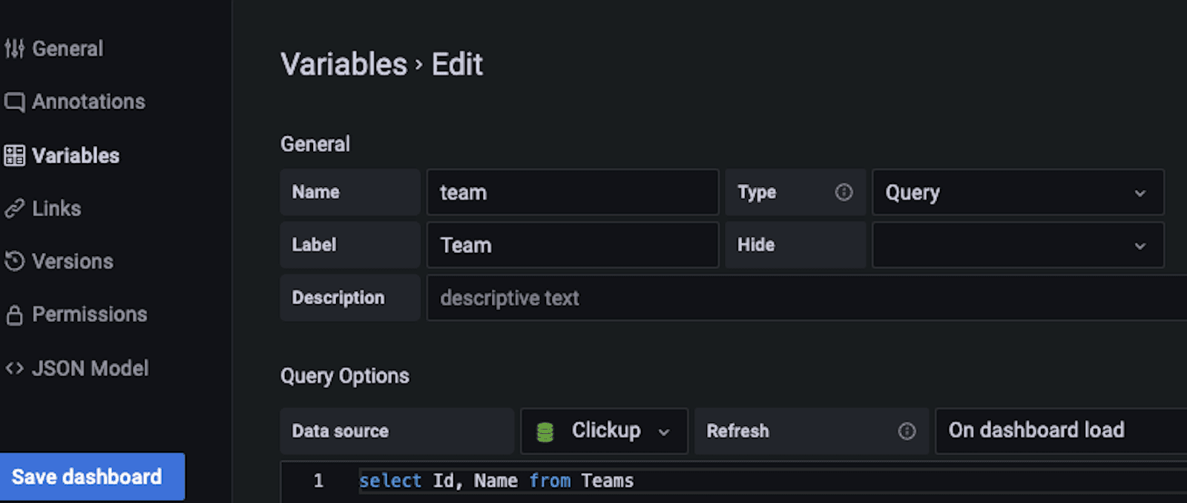
Task: Go to the Annotations settings tab
Action: pos(88,102)
